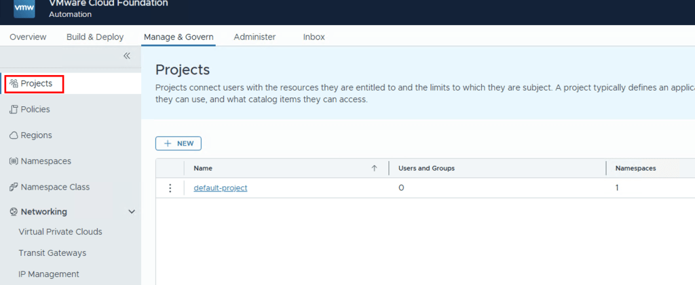Open IP Management in sidebar
This screenshot has height=285, width=695.
click(x=49, y=274)
